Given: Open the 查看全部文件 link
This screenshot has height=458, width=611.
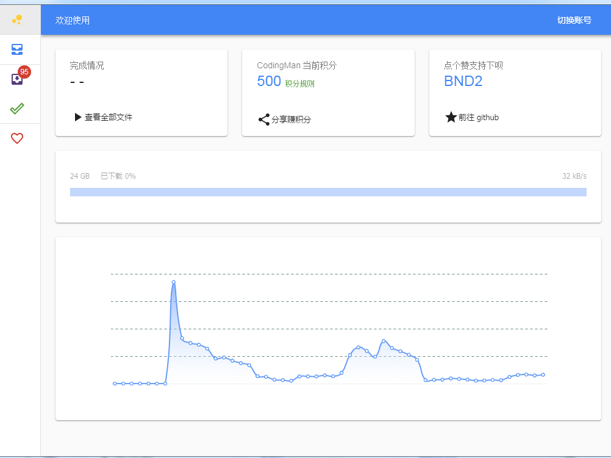Looking at the screenshot, I should coord(109,117).
